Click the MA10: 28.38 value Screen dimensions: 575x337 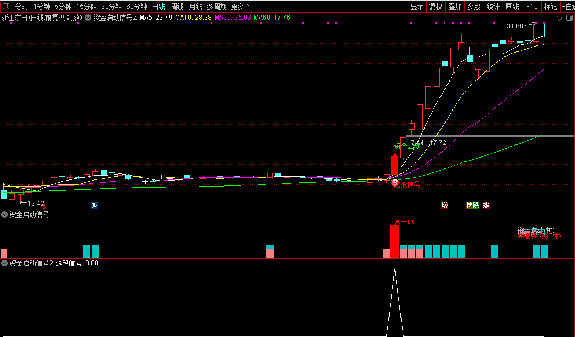pyautogui.click(x=193, y=18)
